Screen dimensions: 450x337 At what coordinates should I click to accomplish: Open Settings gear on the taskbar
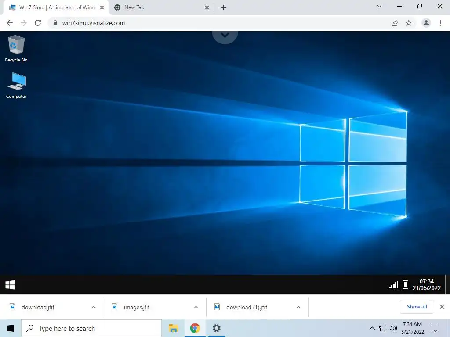[x=216, y=328]
